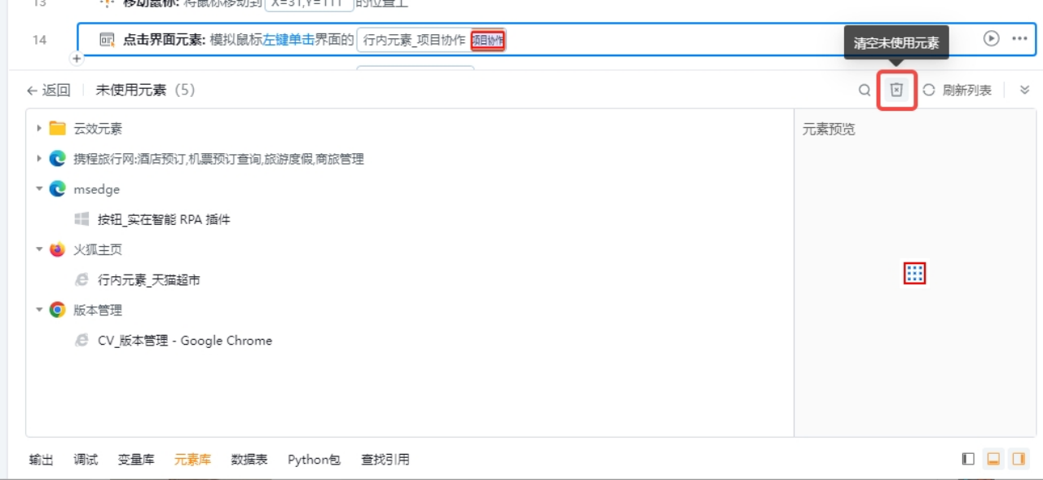The image size is (1043, 480).
Task: Collapse the 火狐主页 tree node
Action: (x=38, y=249)
